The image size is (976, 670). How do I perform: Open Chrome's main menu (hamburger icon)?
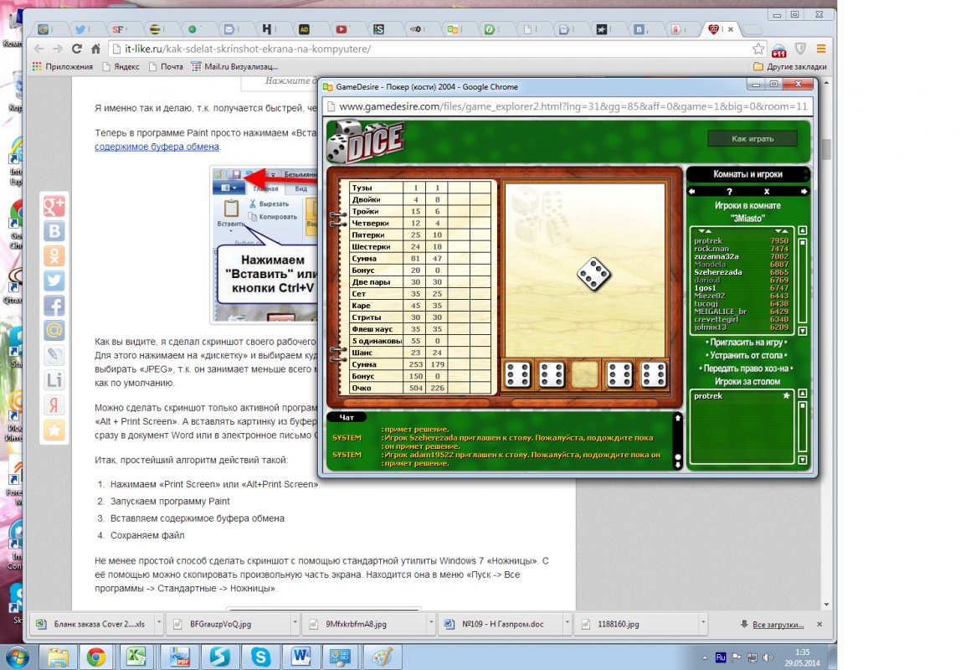click(x=821, y=49)
